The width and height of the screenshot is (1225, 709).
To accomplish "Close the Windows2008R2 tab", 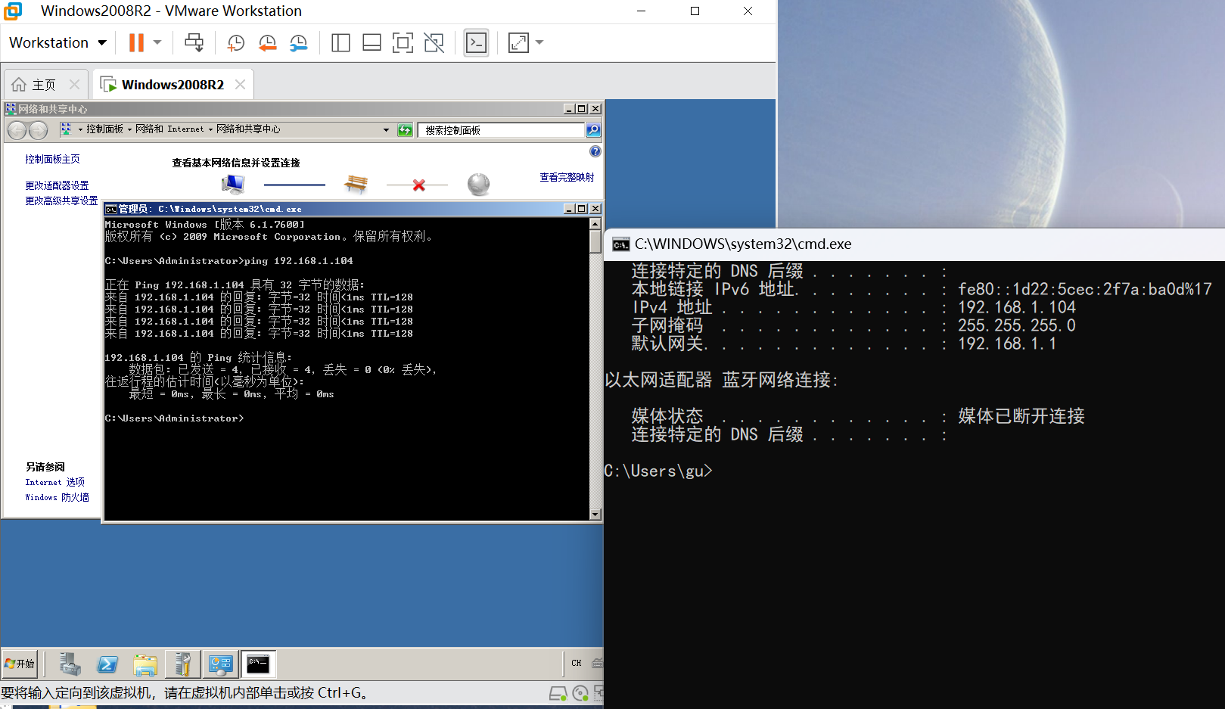I will coord(240,84).
